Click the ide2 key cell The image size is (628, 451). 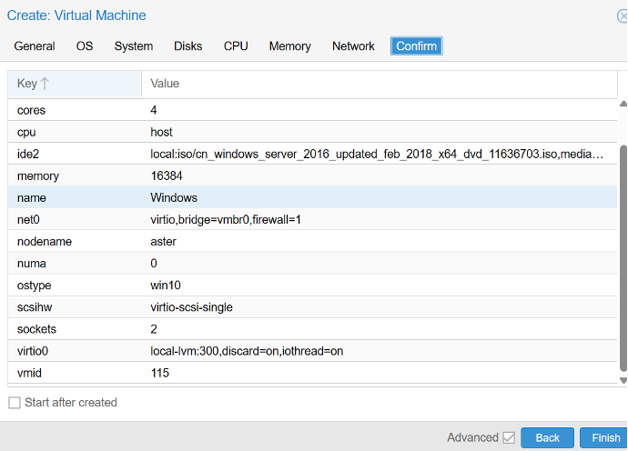(x=75, y=154)
